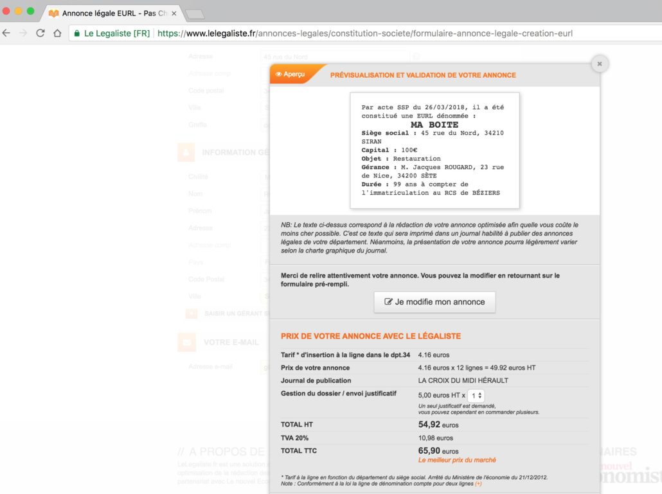Open the justificatif quantity selector
The width and height of the screenshot is (662, 494).
click(x=476, y=395)
